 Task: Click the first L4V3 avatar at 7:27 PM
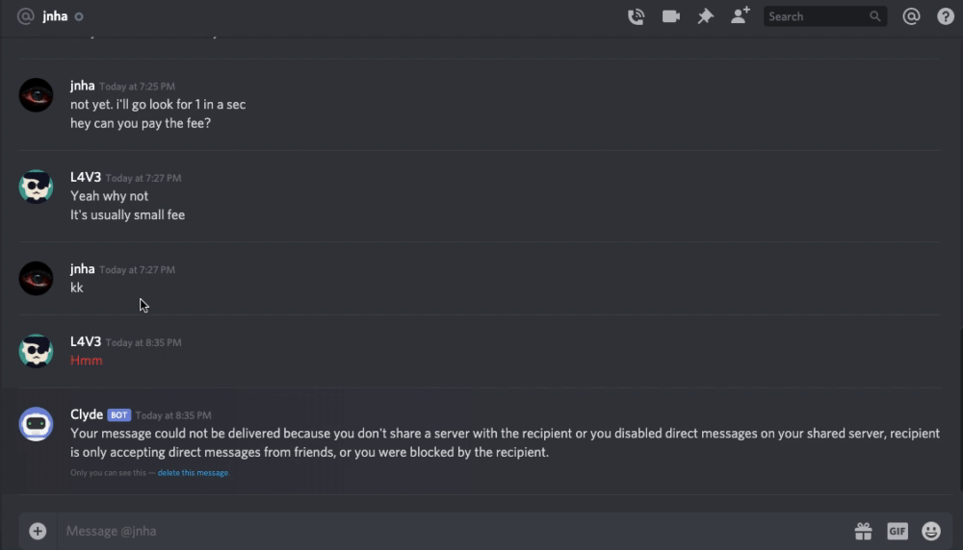pyautogui.click(x=37, y=187)
